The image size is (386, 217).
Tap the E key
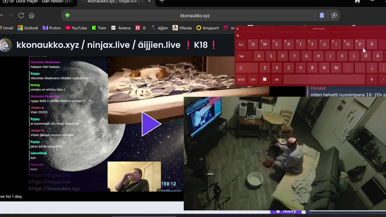click(x=277, y=44)
